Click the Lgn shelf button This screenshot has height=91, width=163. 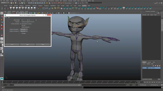click(x=32, y=8)
